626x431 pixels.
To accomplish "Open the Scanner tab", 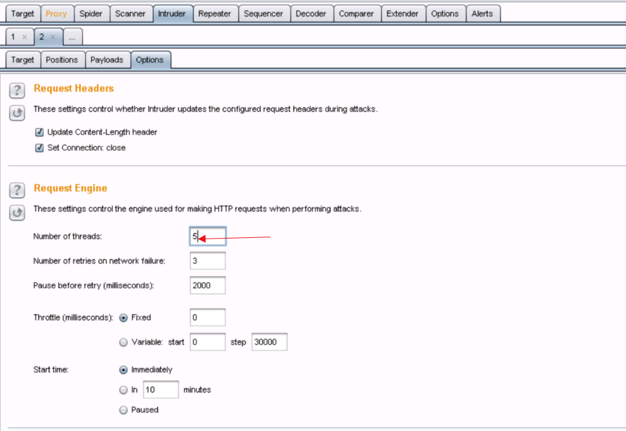I will pos(130,14).
